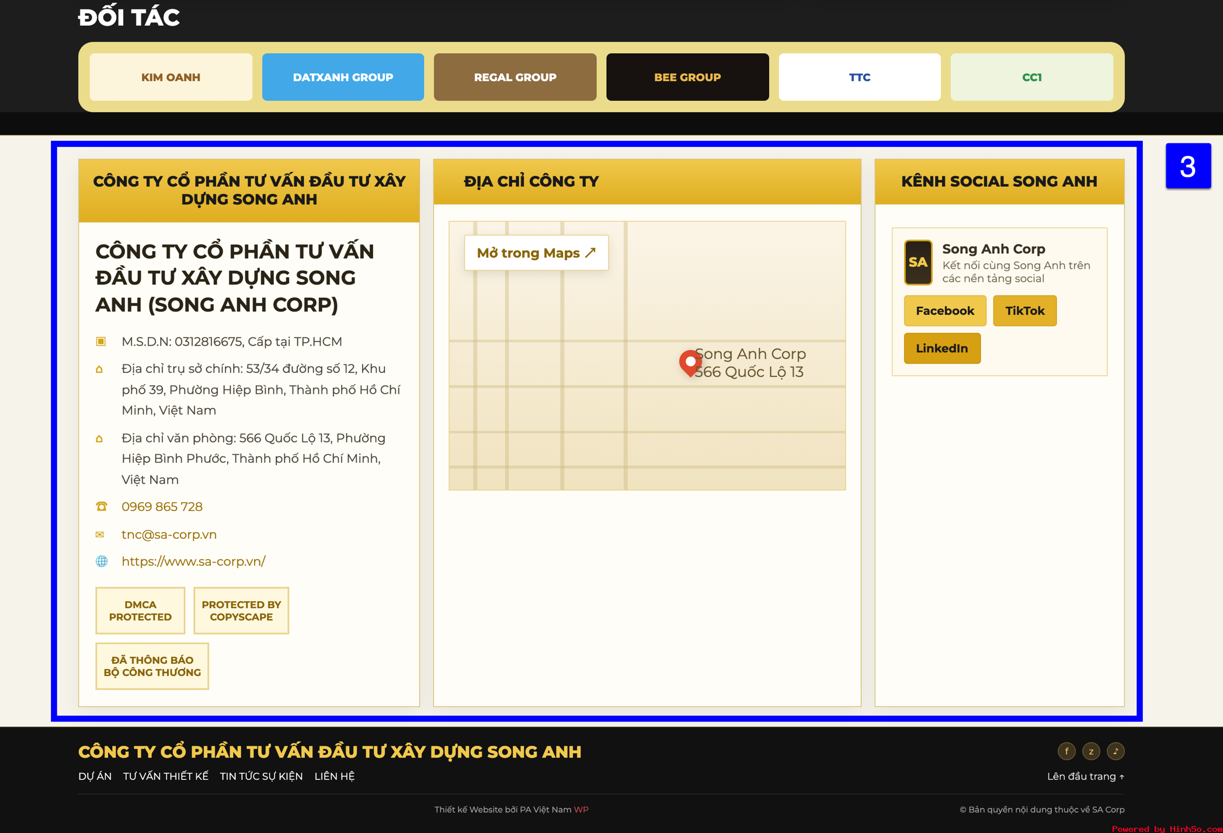Click 'Thiết kế Website bởi PA Việt Nam' text
Viewport: 1223px width, 833px height.
coord(503,810)
